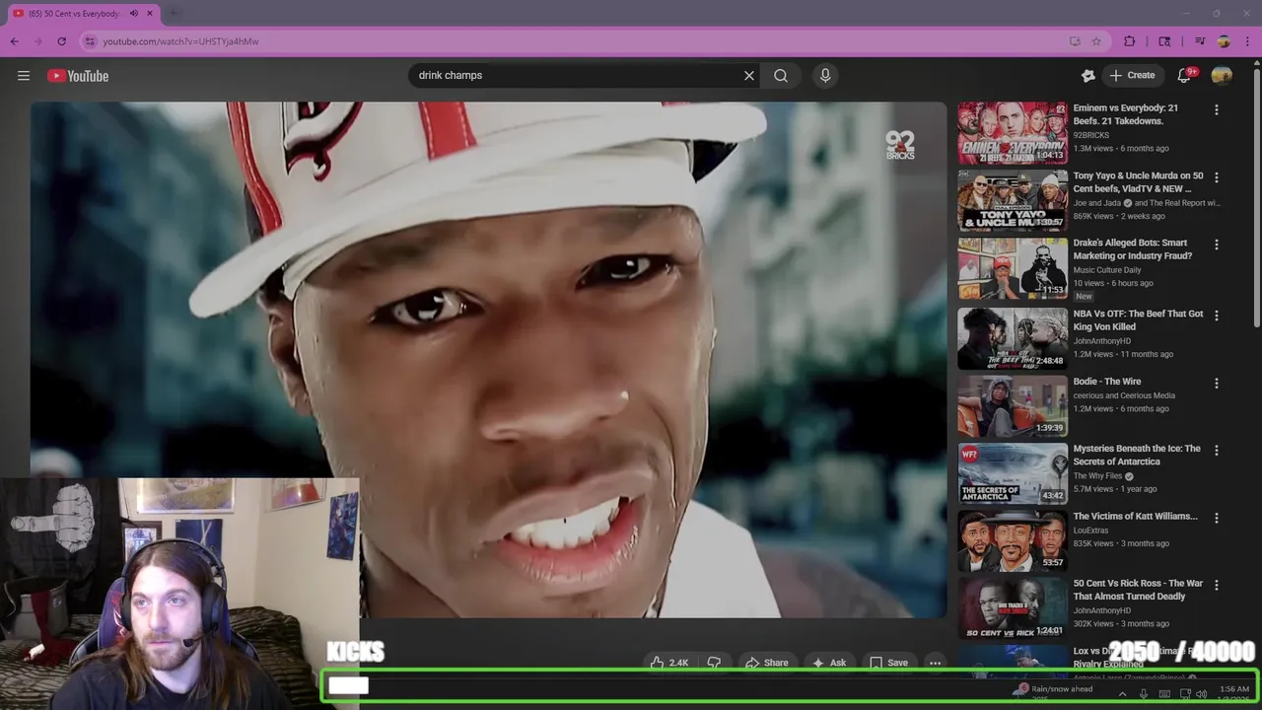This screenshot has height=710, width=1262.
Task: Open Chrome profile avatar
Action: pos(1224,41)
